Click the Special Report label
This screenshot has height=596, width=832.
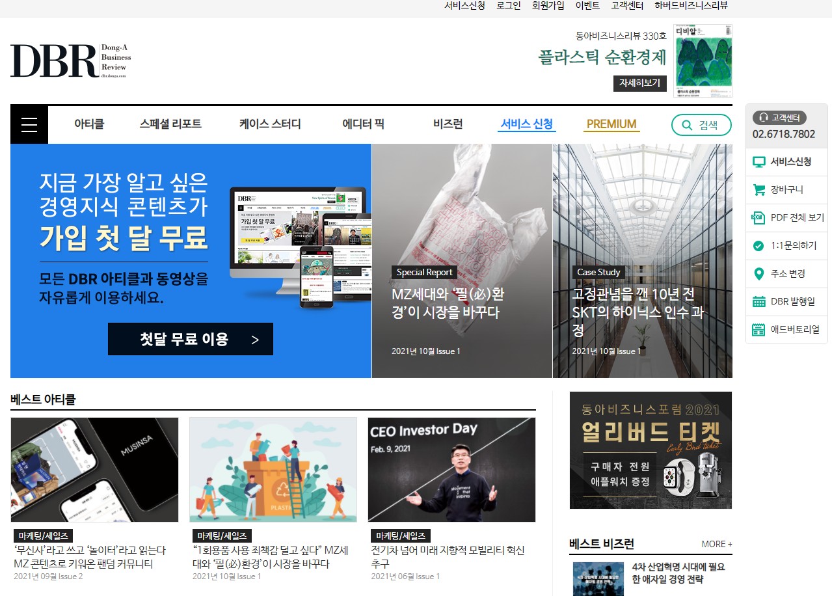pyautogui.click(x=424, y=272)
